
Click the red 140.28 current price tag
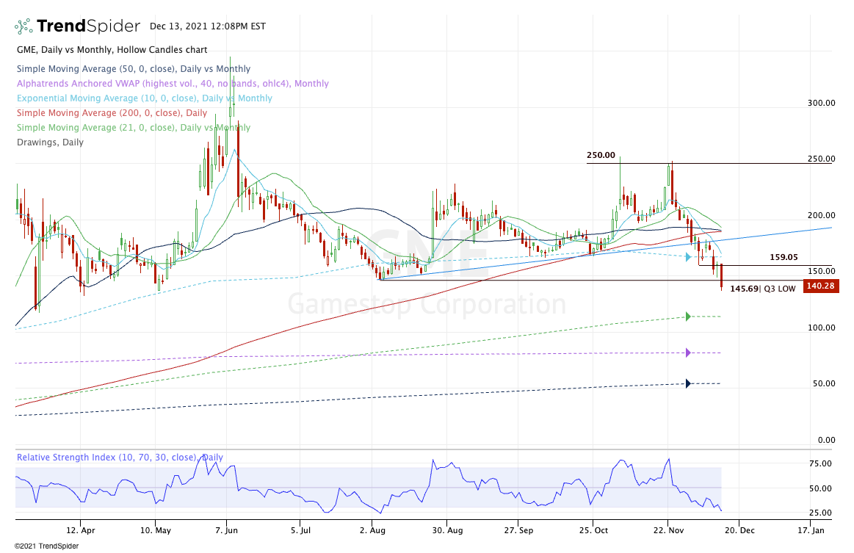821,286
